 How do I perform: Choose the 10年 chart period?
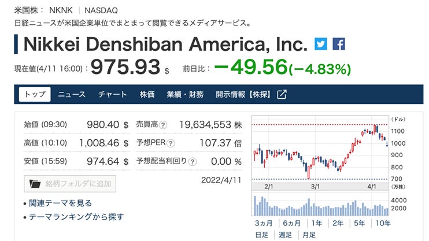tap(383, 223)
